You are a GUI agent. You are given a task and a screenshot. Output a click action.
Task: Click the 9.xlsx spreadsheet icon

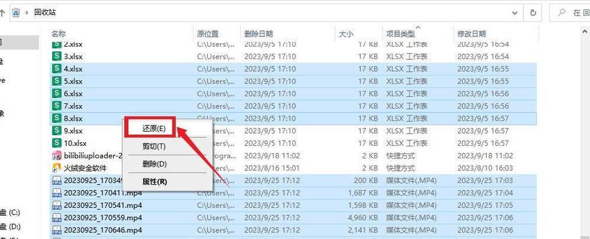57,131
